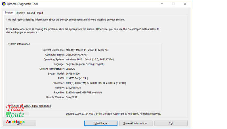Click the Exit button
The image size is (227, 129).
[171, 123]
